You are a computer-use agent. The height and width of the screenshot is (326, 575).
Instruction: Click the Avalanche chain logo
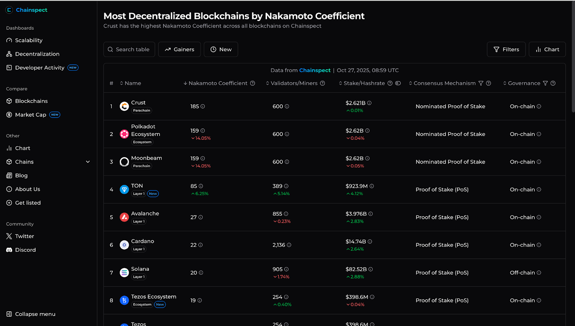124,217
